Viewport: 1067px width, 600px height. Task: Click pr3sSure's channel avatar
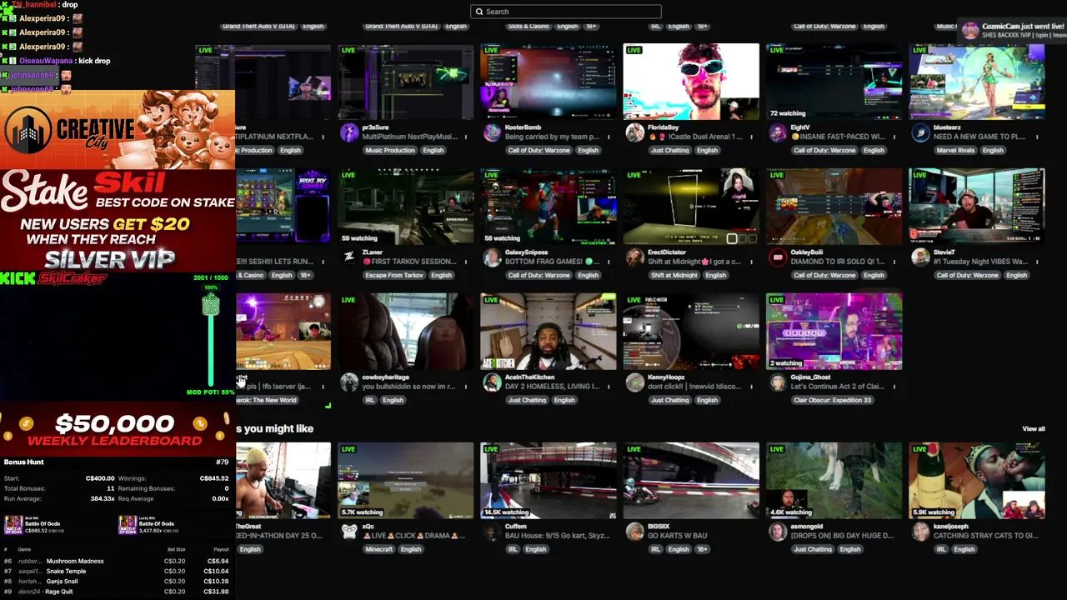point(349,133)
